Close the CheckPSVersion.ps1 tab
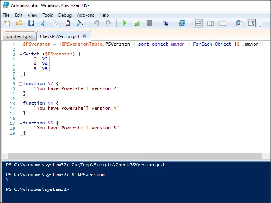271x203 pixels. click(85, 36)
